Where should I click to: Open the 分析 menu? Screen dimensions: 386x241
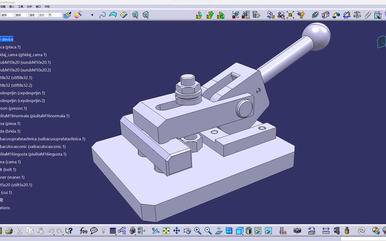29,7
